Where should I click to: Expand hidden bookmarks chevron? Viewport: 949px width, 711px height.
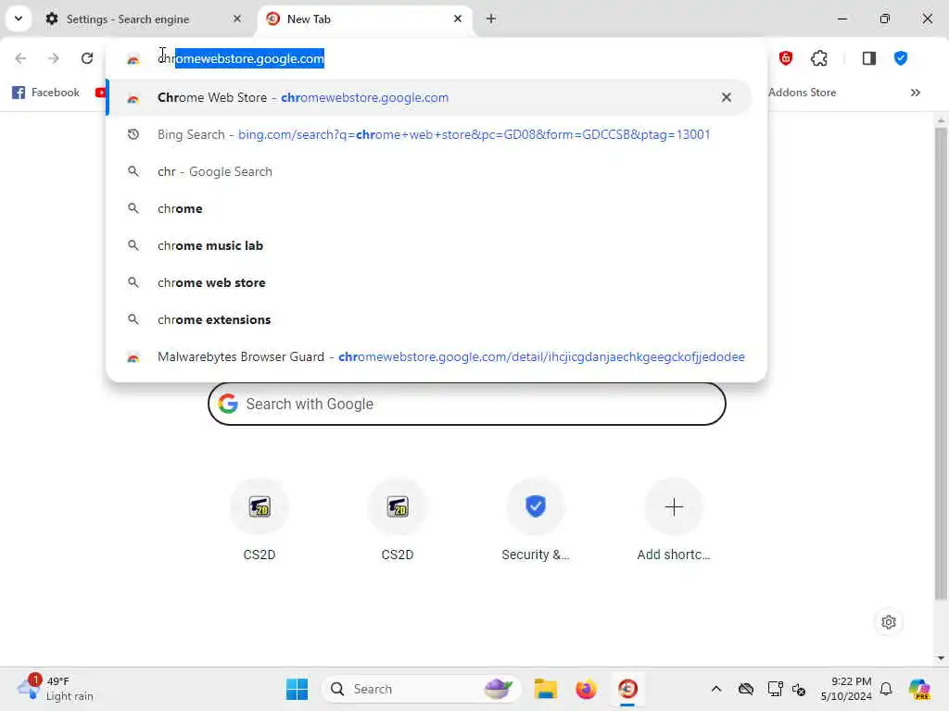(915, 93)
